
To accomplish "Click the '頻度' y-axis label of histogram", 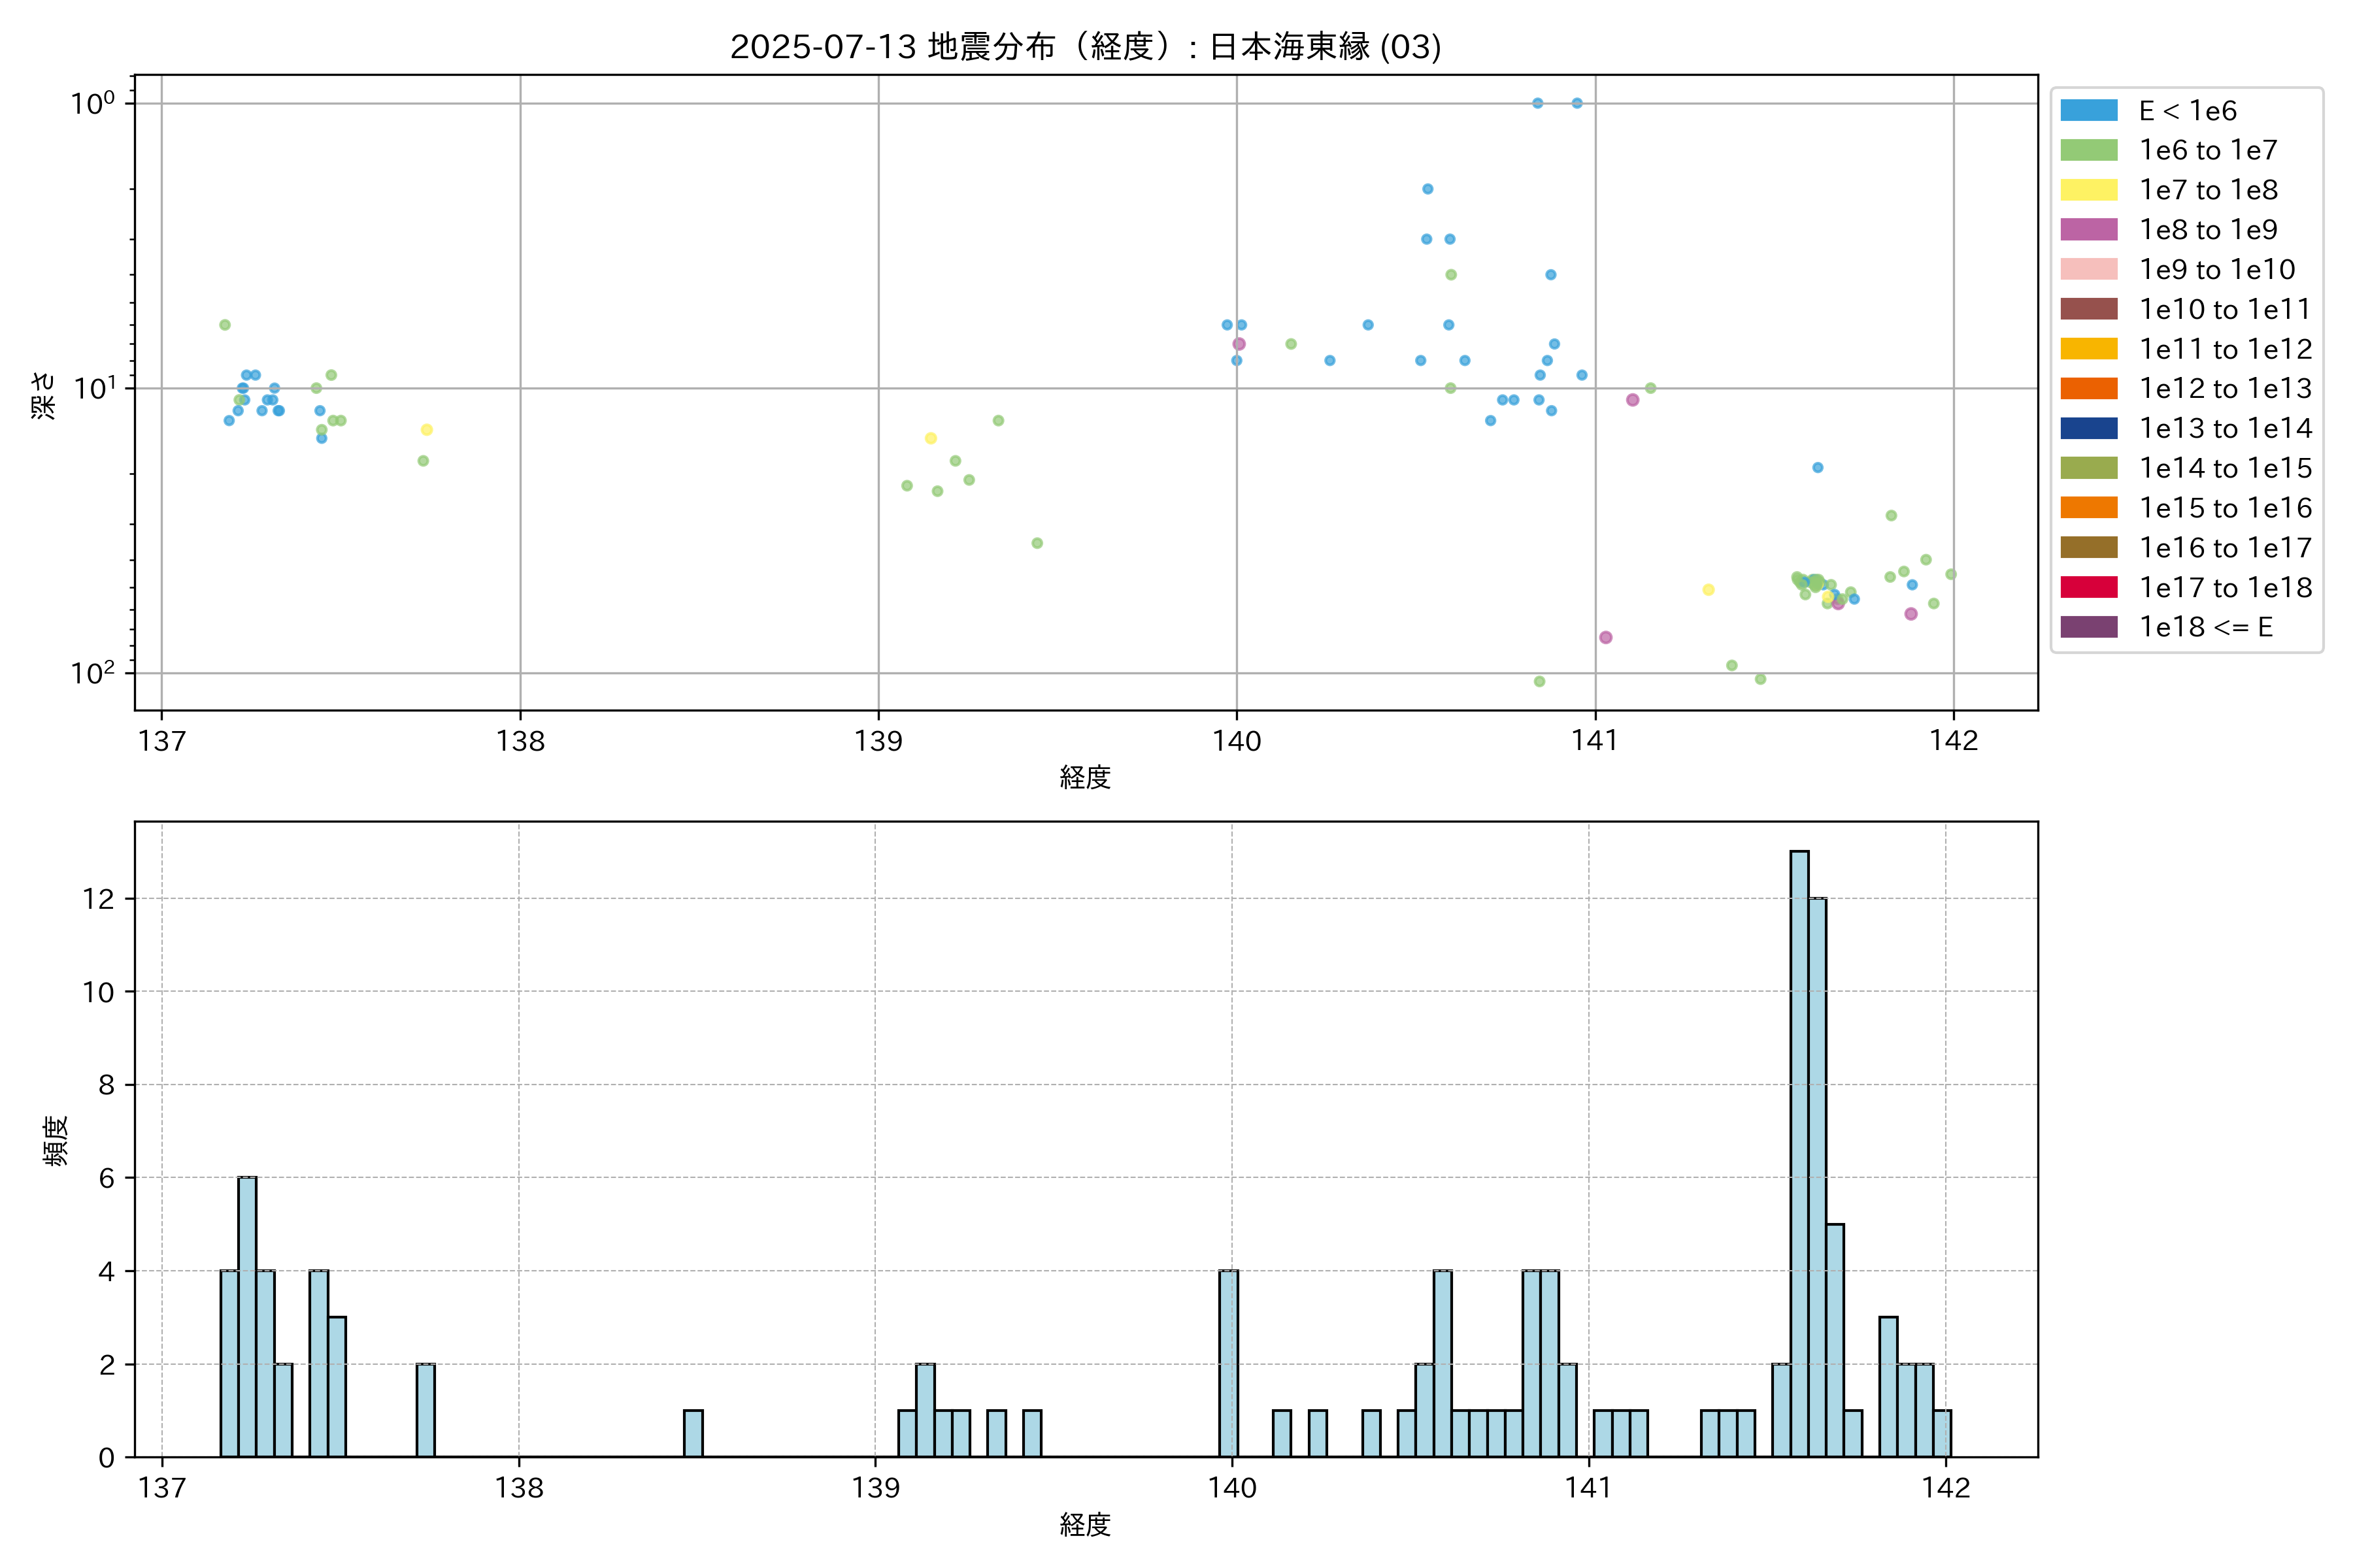I will [x=56, y=1140].
